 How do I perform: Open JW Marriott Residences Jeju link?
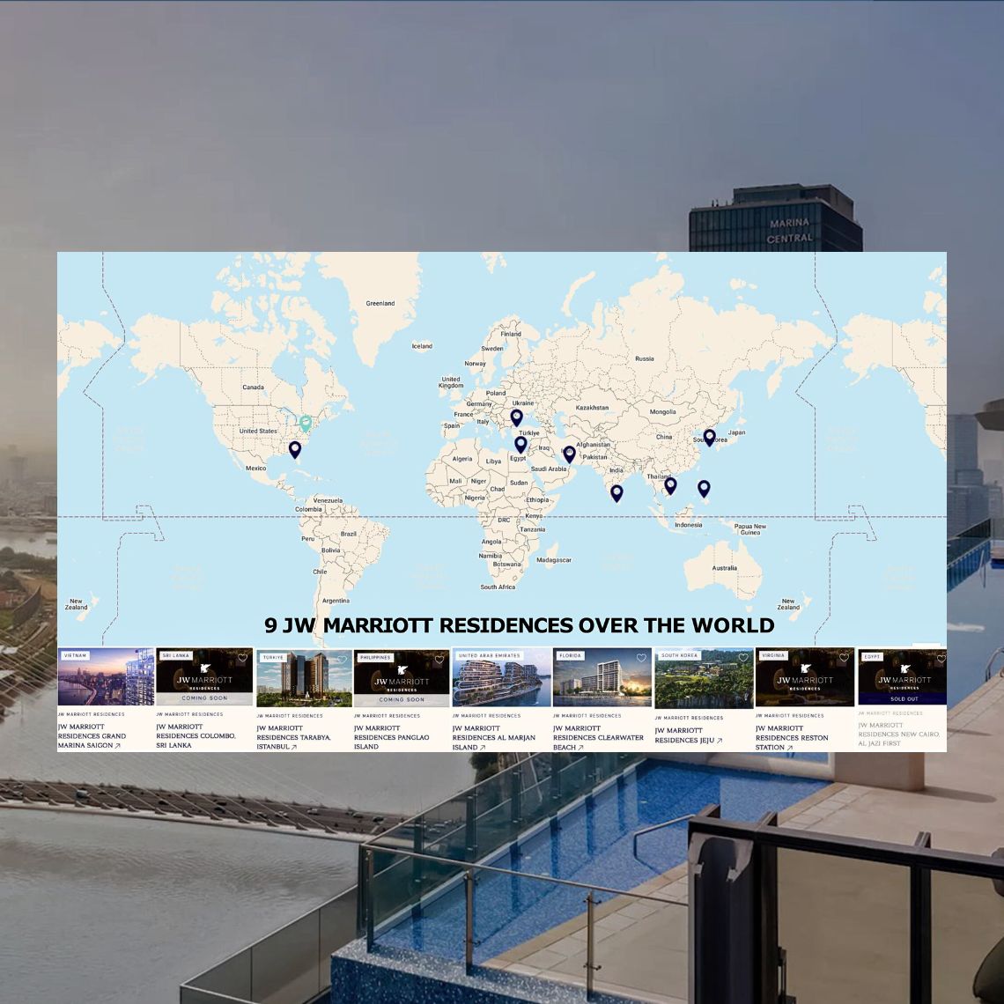click(689, 735)
